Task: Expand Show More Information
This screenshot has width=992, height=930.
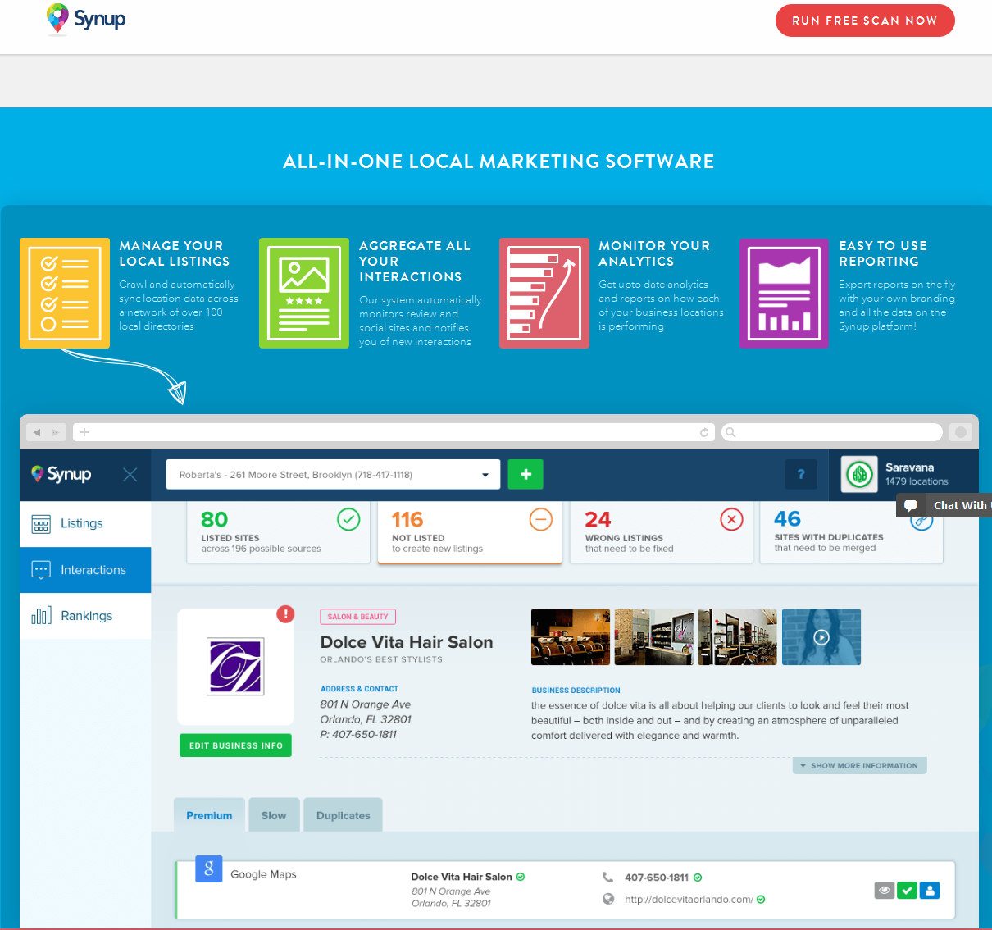Action: point(859,765)
